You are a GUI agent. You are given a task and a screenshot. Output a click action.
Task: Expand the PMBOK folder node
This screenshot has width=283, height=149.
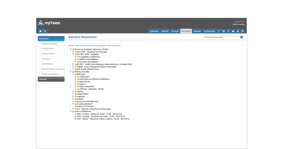coord(73,67)
